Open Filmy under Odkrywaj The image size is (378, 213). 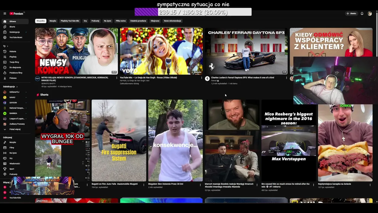coord(15,148)
